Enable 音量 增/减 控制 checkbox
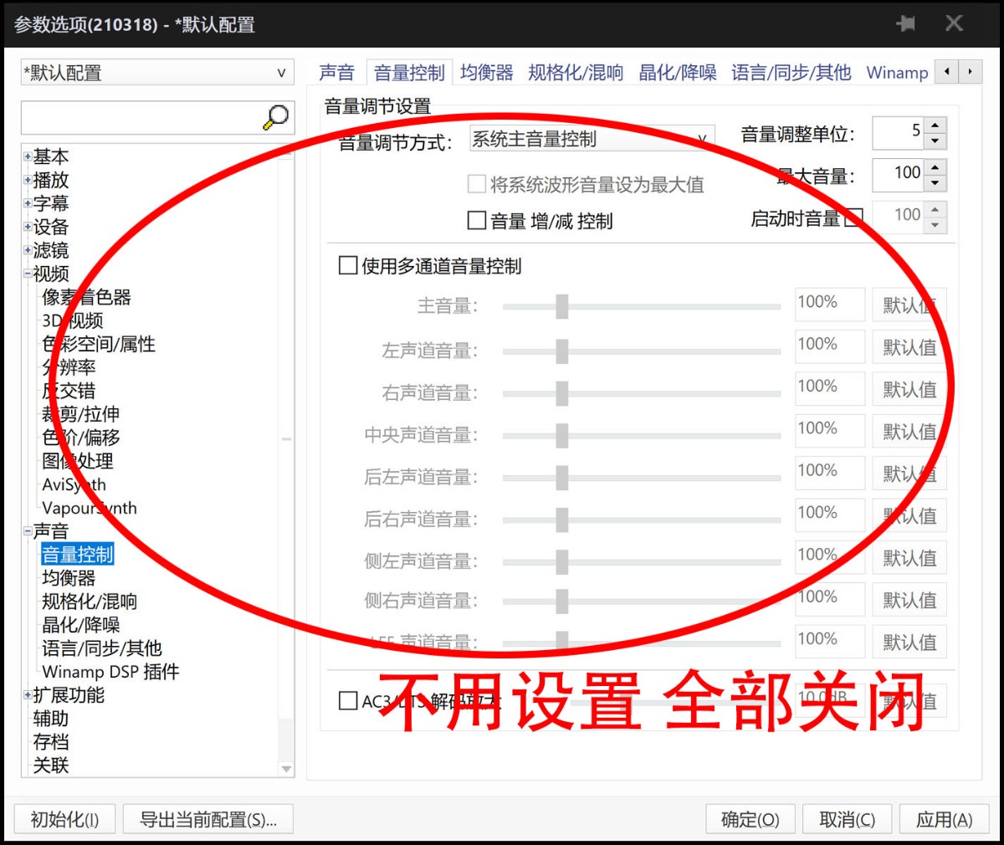The image size is (1004, 845). point(476,220)
